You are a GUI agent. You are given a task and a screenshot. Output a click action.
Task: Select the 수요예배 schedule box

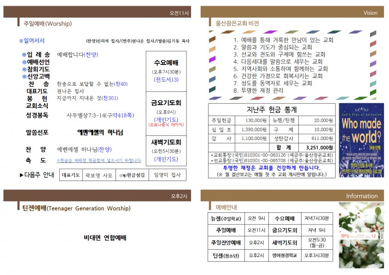[x=166, y=71]
